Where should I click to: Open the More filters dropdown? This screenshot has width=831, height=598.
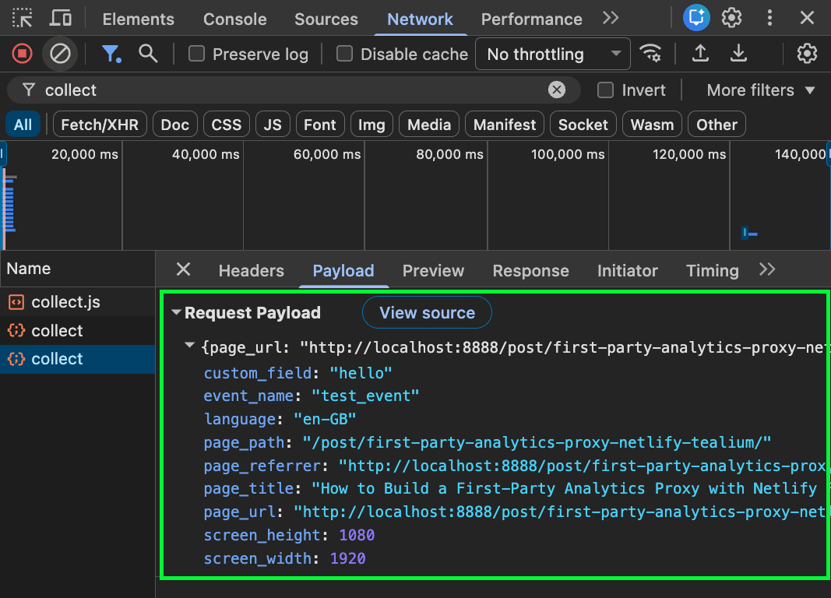tap(760, 90)
